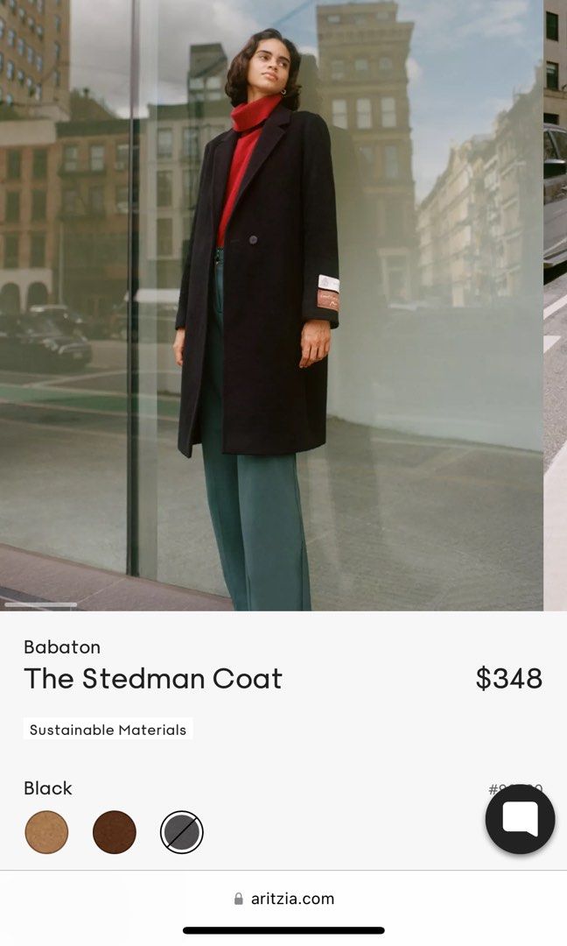This screenshot has width=567, height=946.
Task: Tap the coat's front button in photo
Action: click(x=254, y=240)
